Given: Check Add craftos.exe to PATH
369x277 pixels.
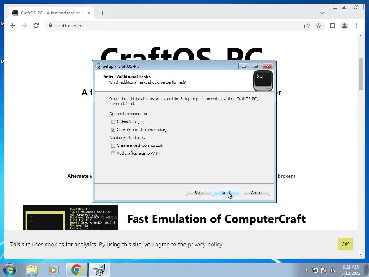Looking at the screenshot, I should pyautogui.click(x=113, y=153).
